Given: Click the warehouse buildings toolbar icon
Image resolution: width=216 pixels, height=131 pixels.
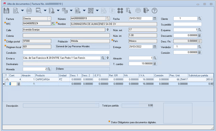Looking at the screenshot, I should click(x=65, y=10).
